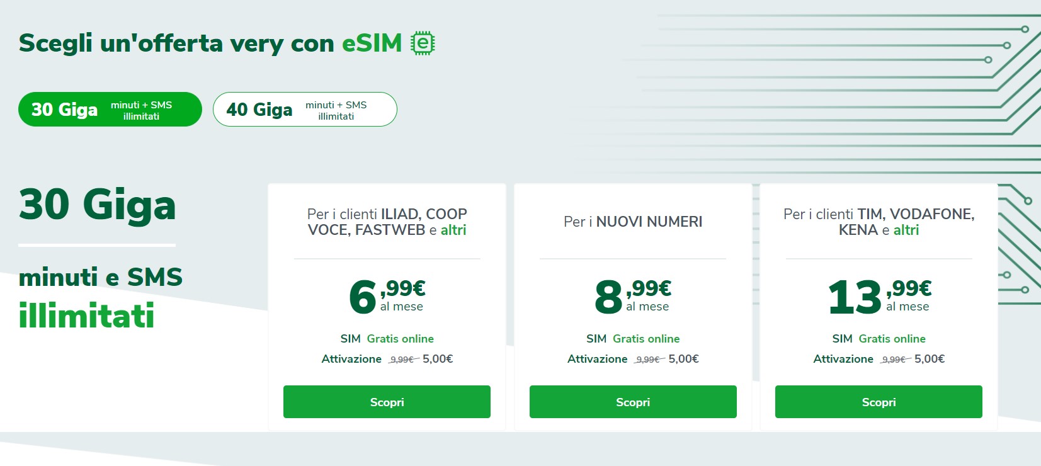Click the 5,00€ activation price in ILIAD card
The height and width of the screenshot is (466, 1041).
click(x=438, y=359)
